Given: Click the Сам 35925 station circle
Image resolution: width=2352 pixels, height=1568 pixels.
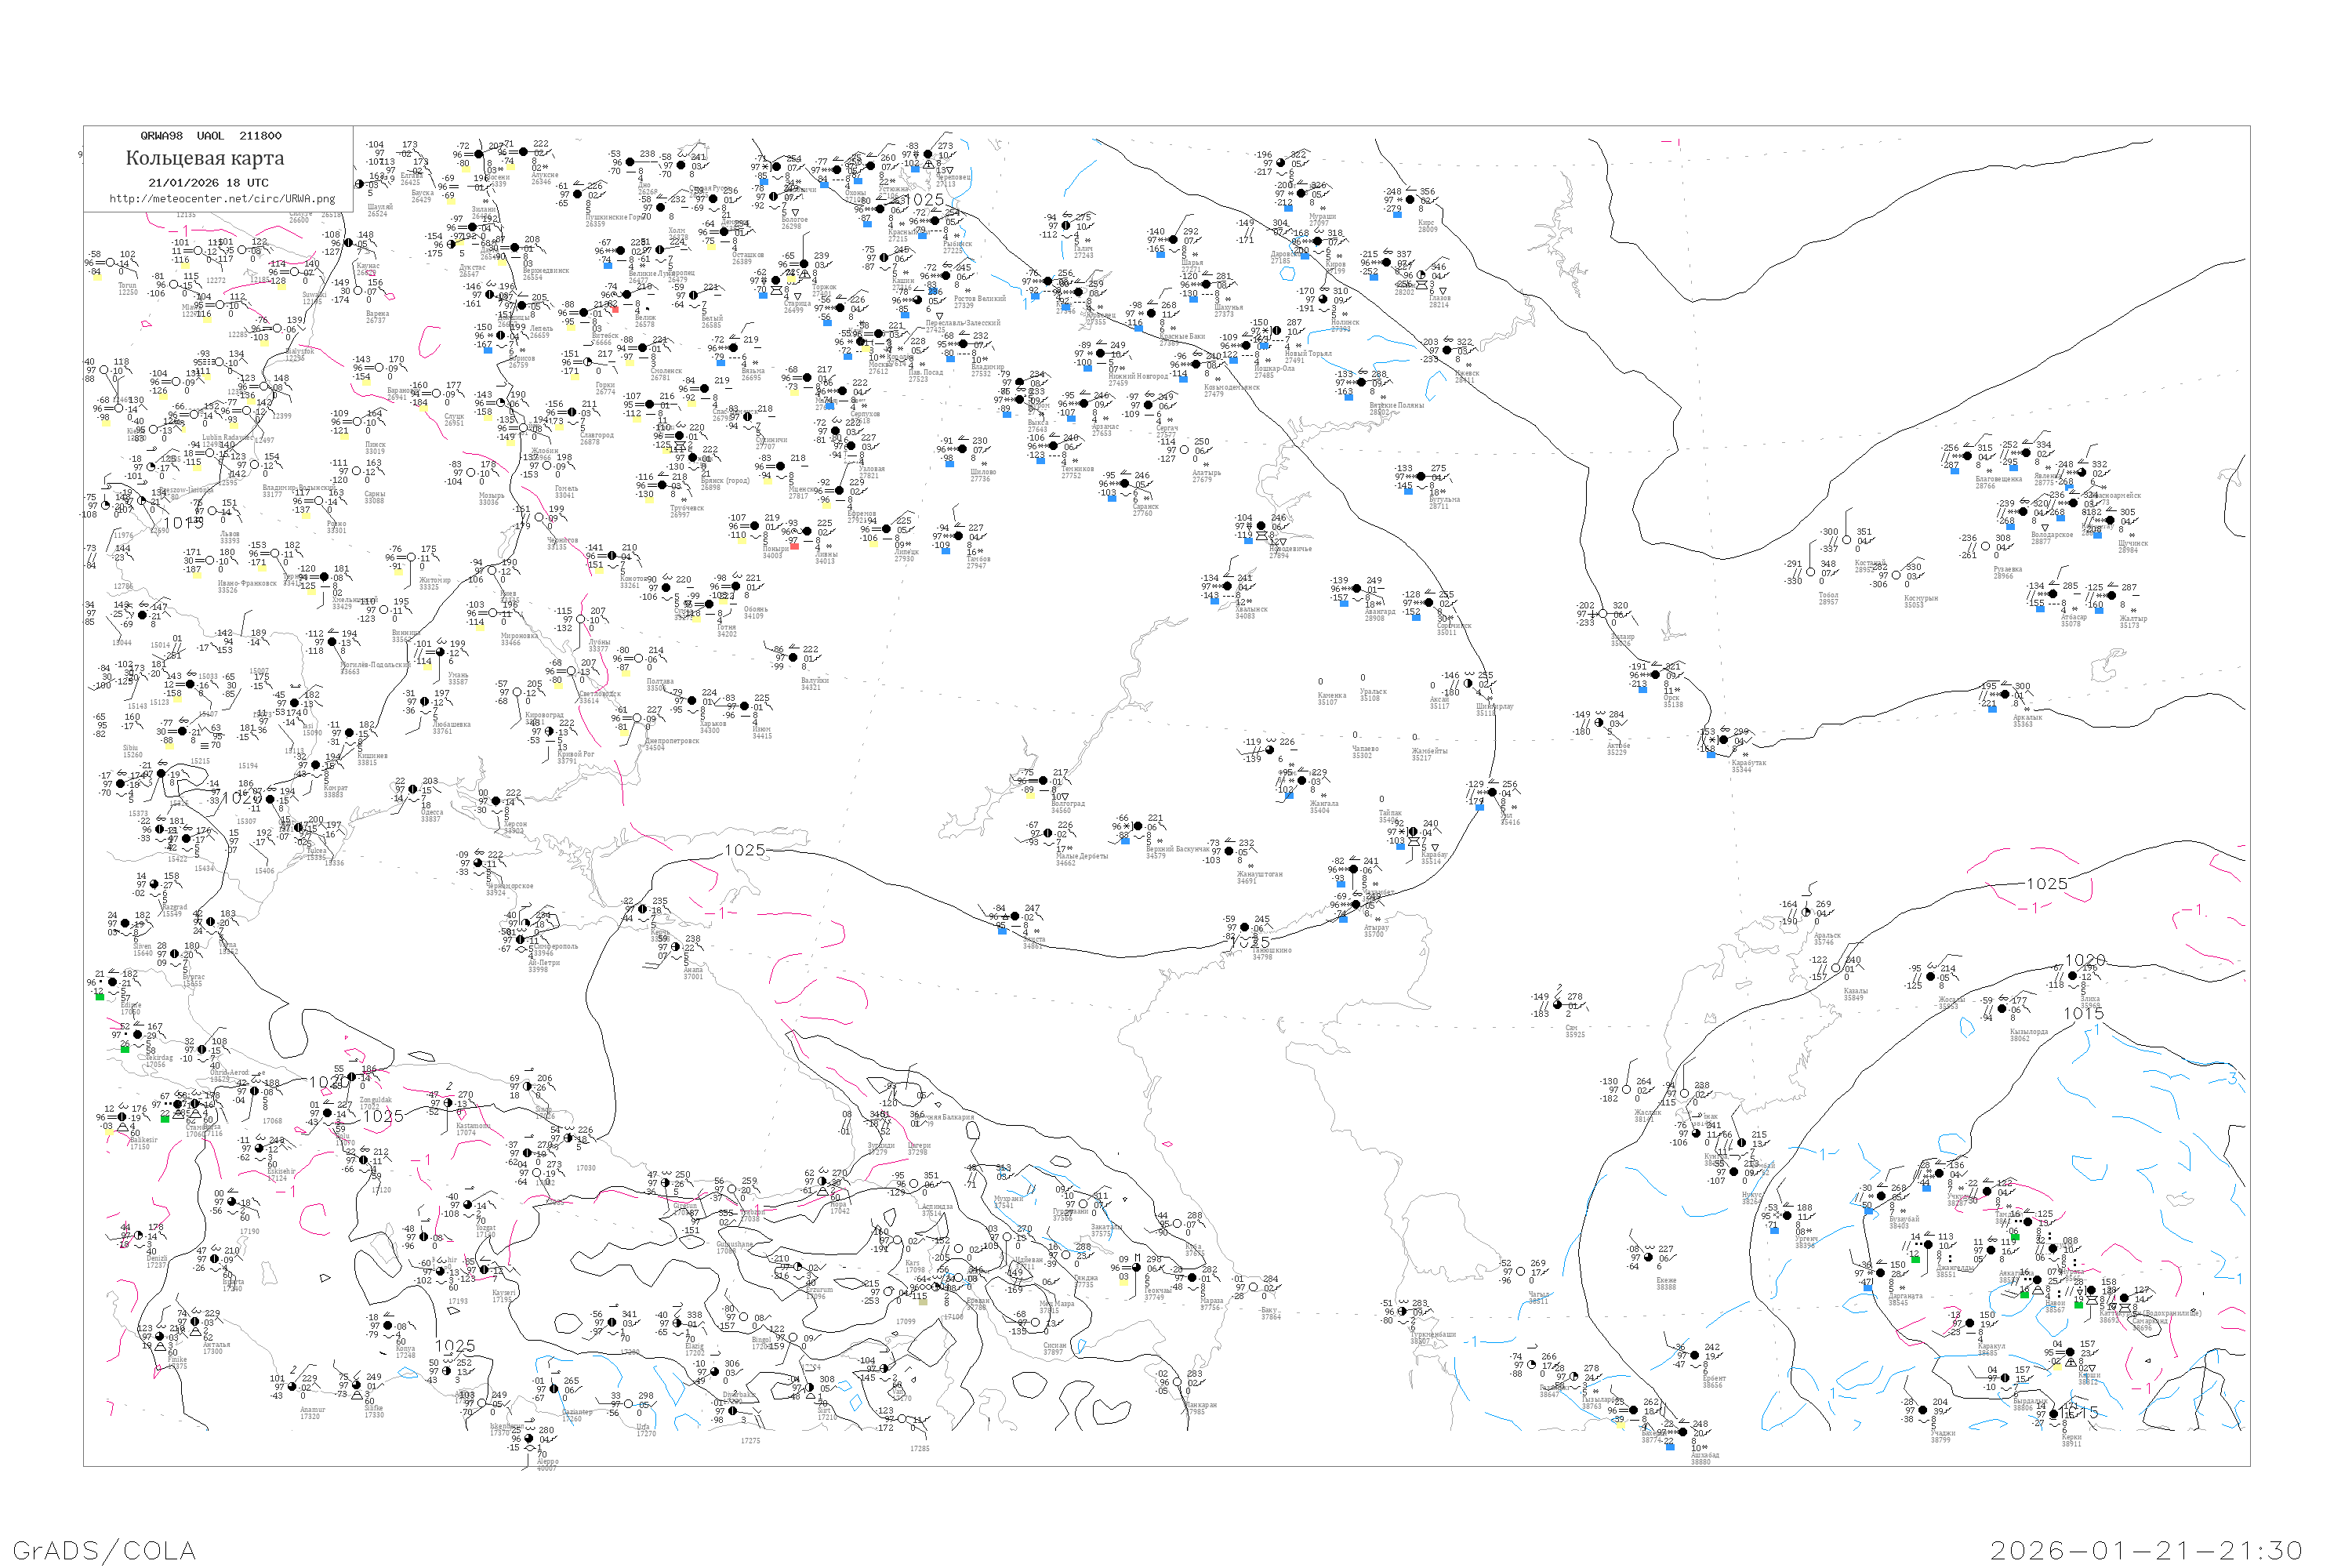Looking at the screenshot, I should click(1557, 1005).
